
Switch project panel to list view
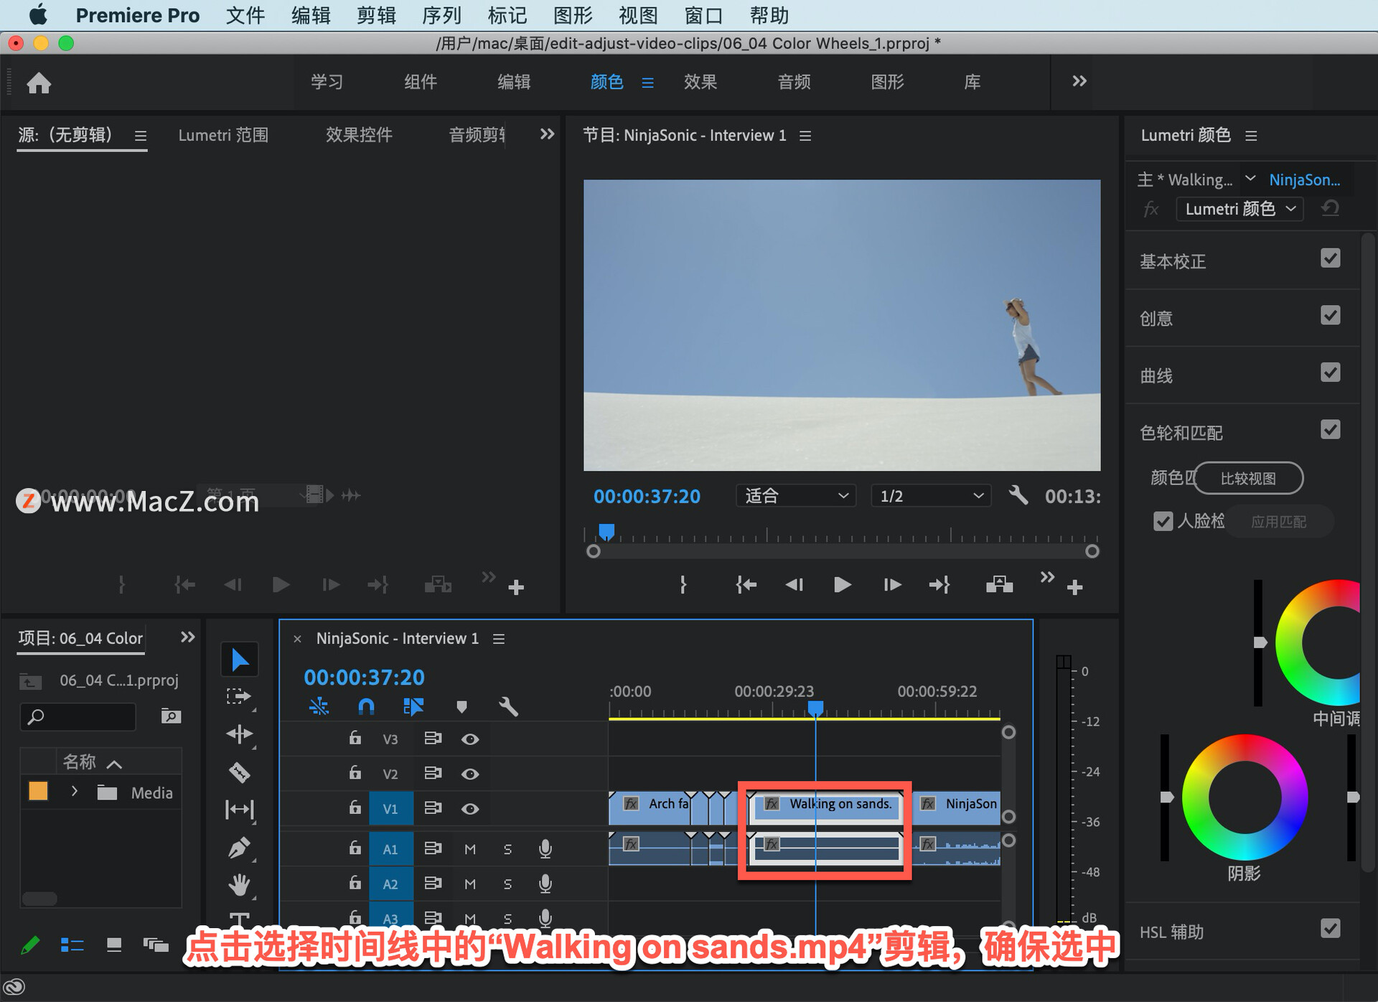pyautogui.click(x=72, y=945)
